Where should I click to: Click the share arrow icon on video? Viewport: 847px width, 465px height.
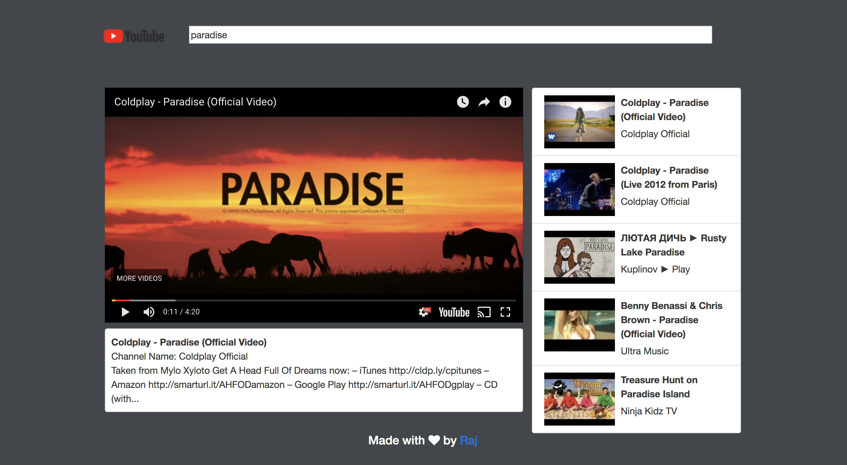[x=484, y=102]
